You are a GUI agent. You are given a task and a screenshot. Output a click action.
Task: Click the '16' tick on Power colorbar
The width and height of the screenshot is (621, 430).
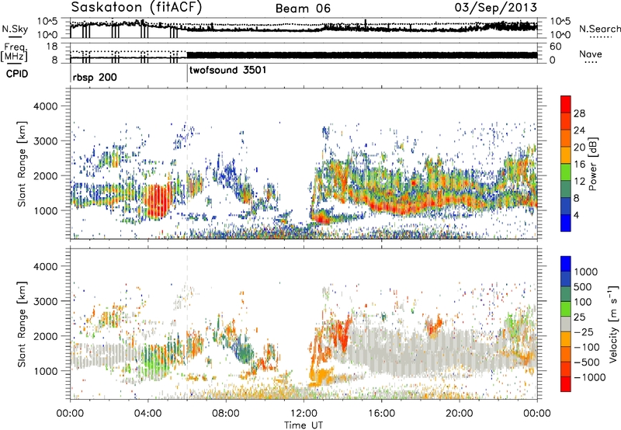click(579, 165)
